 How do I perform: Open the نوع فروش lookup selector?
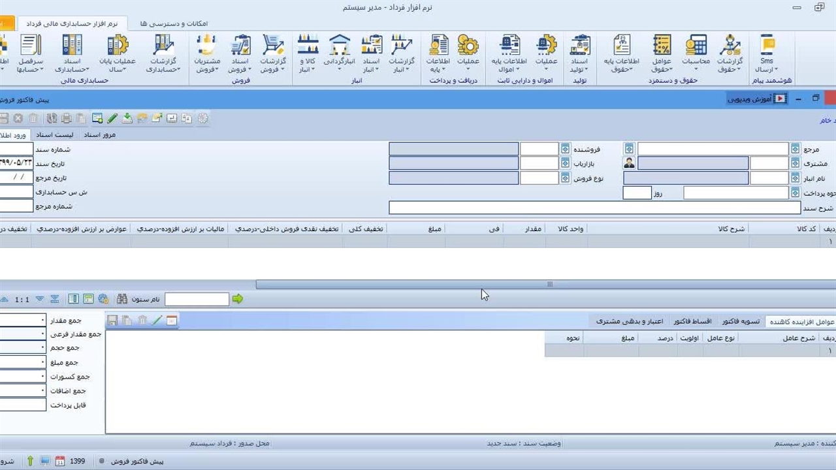point(565,178)
